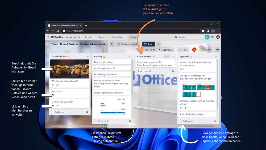The width and height of the screenshot is (266, 150).
Task: Open the Trello apps grid icon
Action: [48, 37]
